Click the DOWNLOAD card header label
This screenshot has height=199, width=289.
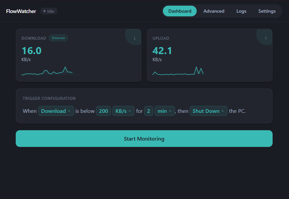33,38
